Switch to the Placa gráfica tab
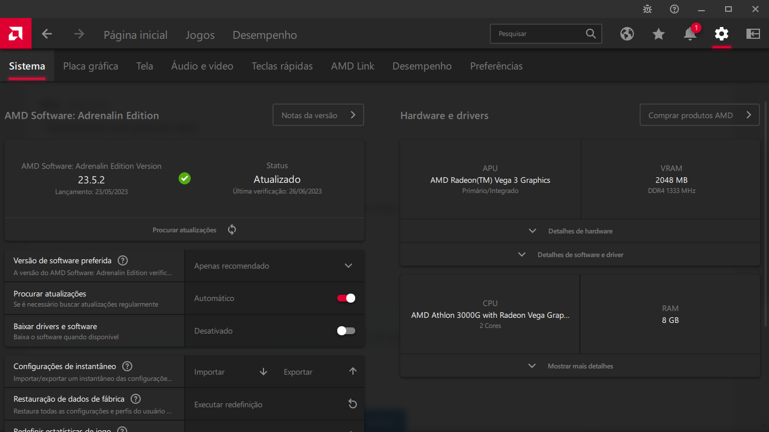The width and height of the screenshot is (769, 432). [x=91, y=66]
